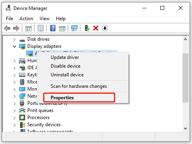Screen dimensions: 192x144
Task: Click the red X Uninstall device icon
Action: pyautogui.click(x=96, y=28)
